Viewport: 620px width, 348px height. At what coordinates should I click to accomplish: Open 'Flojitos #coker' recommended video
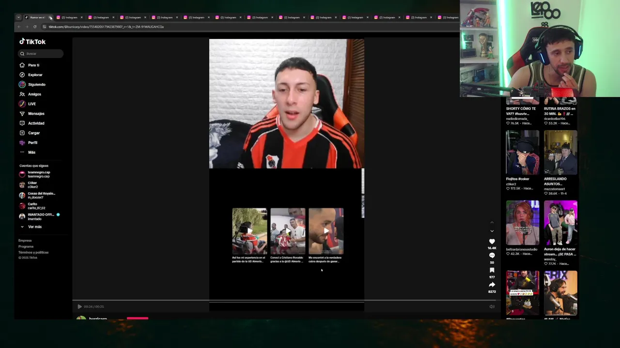[522, 152]
